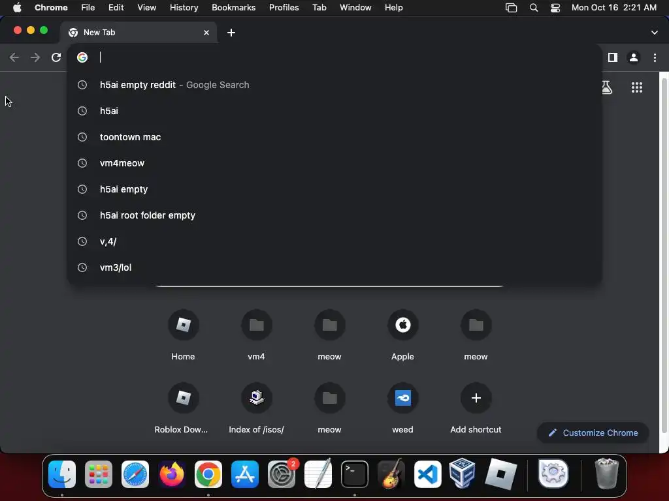Open Spotlight search in menu bar

point(533,8)
